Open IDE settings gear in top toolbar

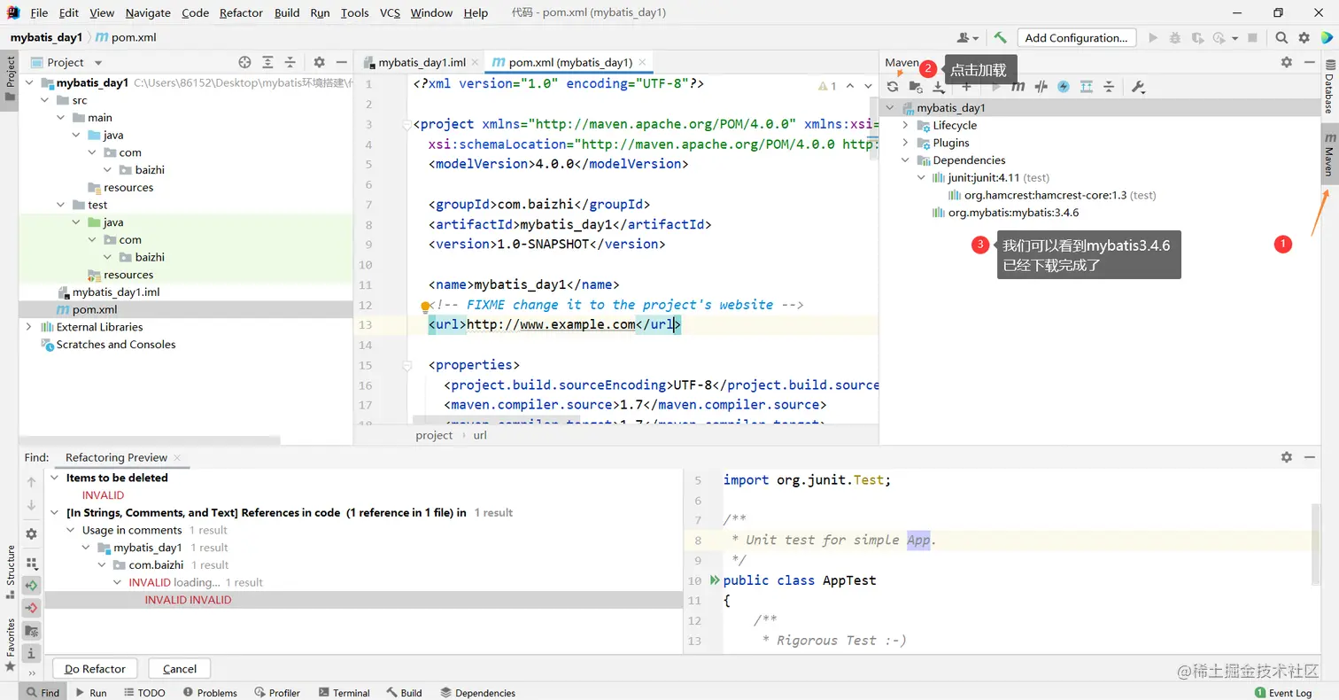click(x=1304, y=38)
